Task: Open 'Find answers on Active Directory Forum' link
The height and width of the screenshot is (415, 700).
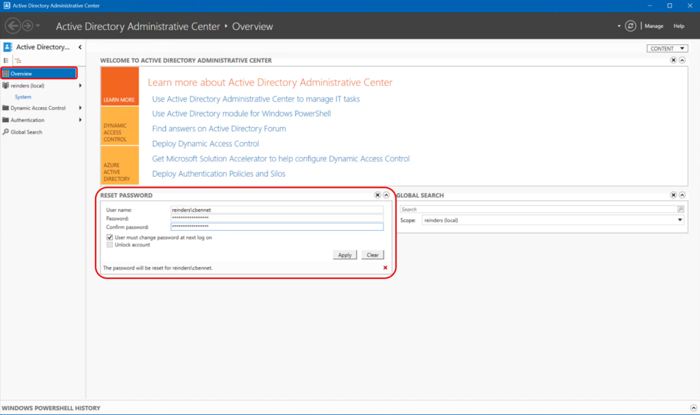Action: (219, 128)
